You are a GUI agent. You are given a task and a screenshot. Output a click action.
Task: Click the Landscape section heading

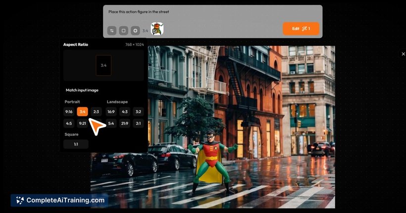(117, 102)
